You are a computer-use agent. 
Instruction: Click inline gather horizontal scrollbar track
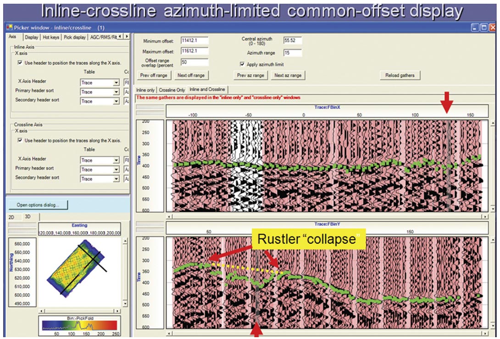tap(327, 216)
